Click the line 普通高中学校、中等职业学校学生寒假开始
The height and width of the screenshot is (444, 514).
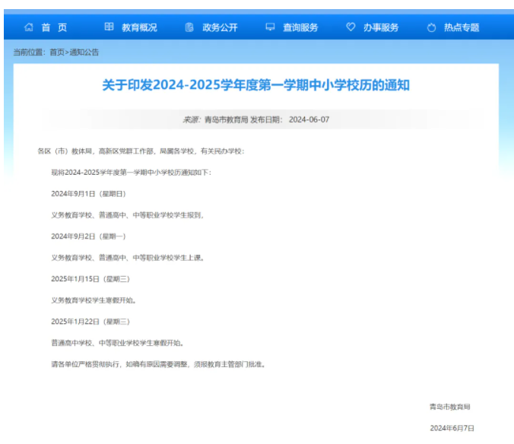click(x=117, y=343)
